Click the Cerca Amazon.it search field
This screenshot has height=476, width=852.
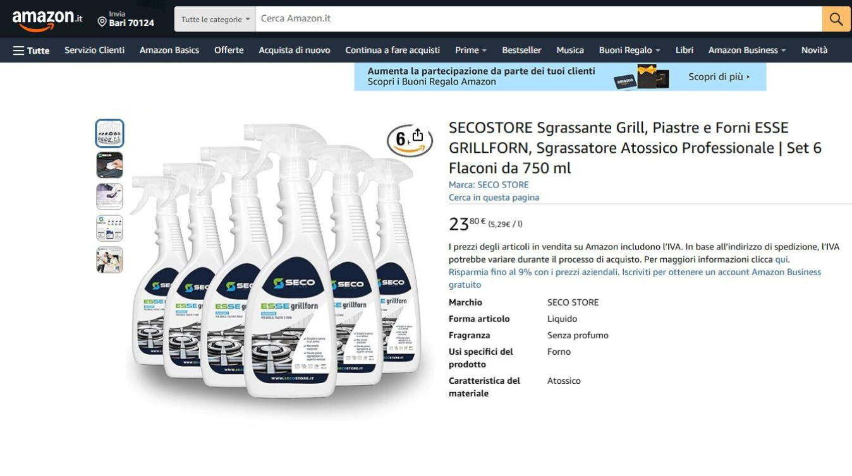tap(539, 19)
